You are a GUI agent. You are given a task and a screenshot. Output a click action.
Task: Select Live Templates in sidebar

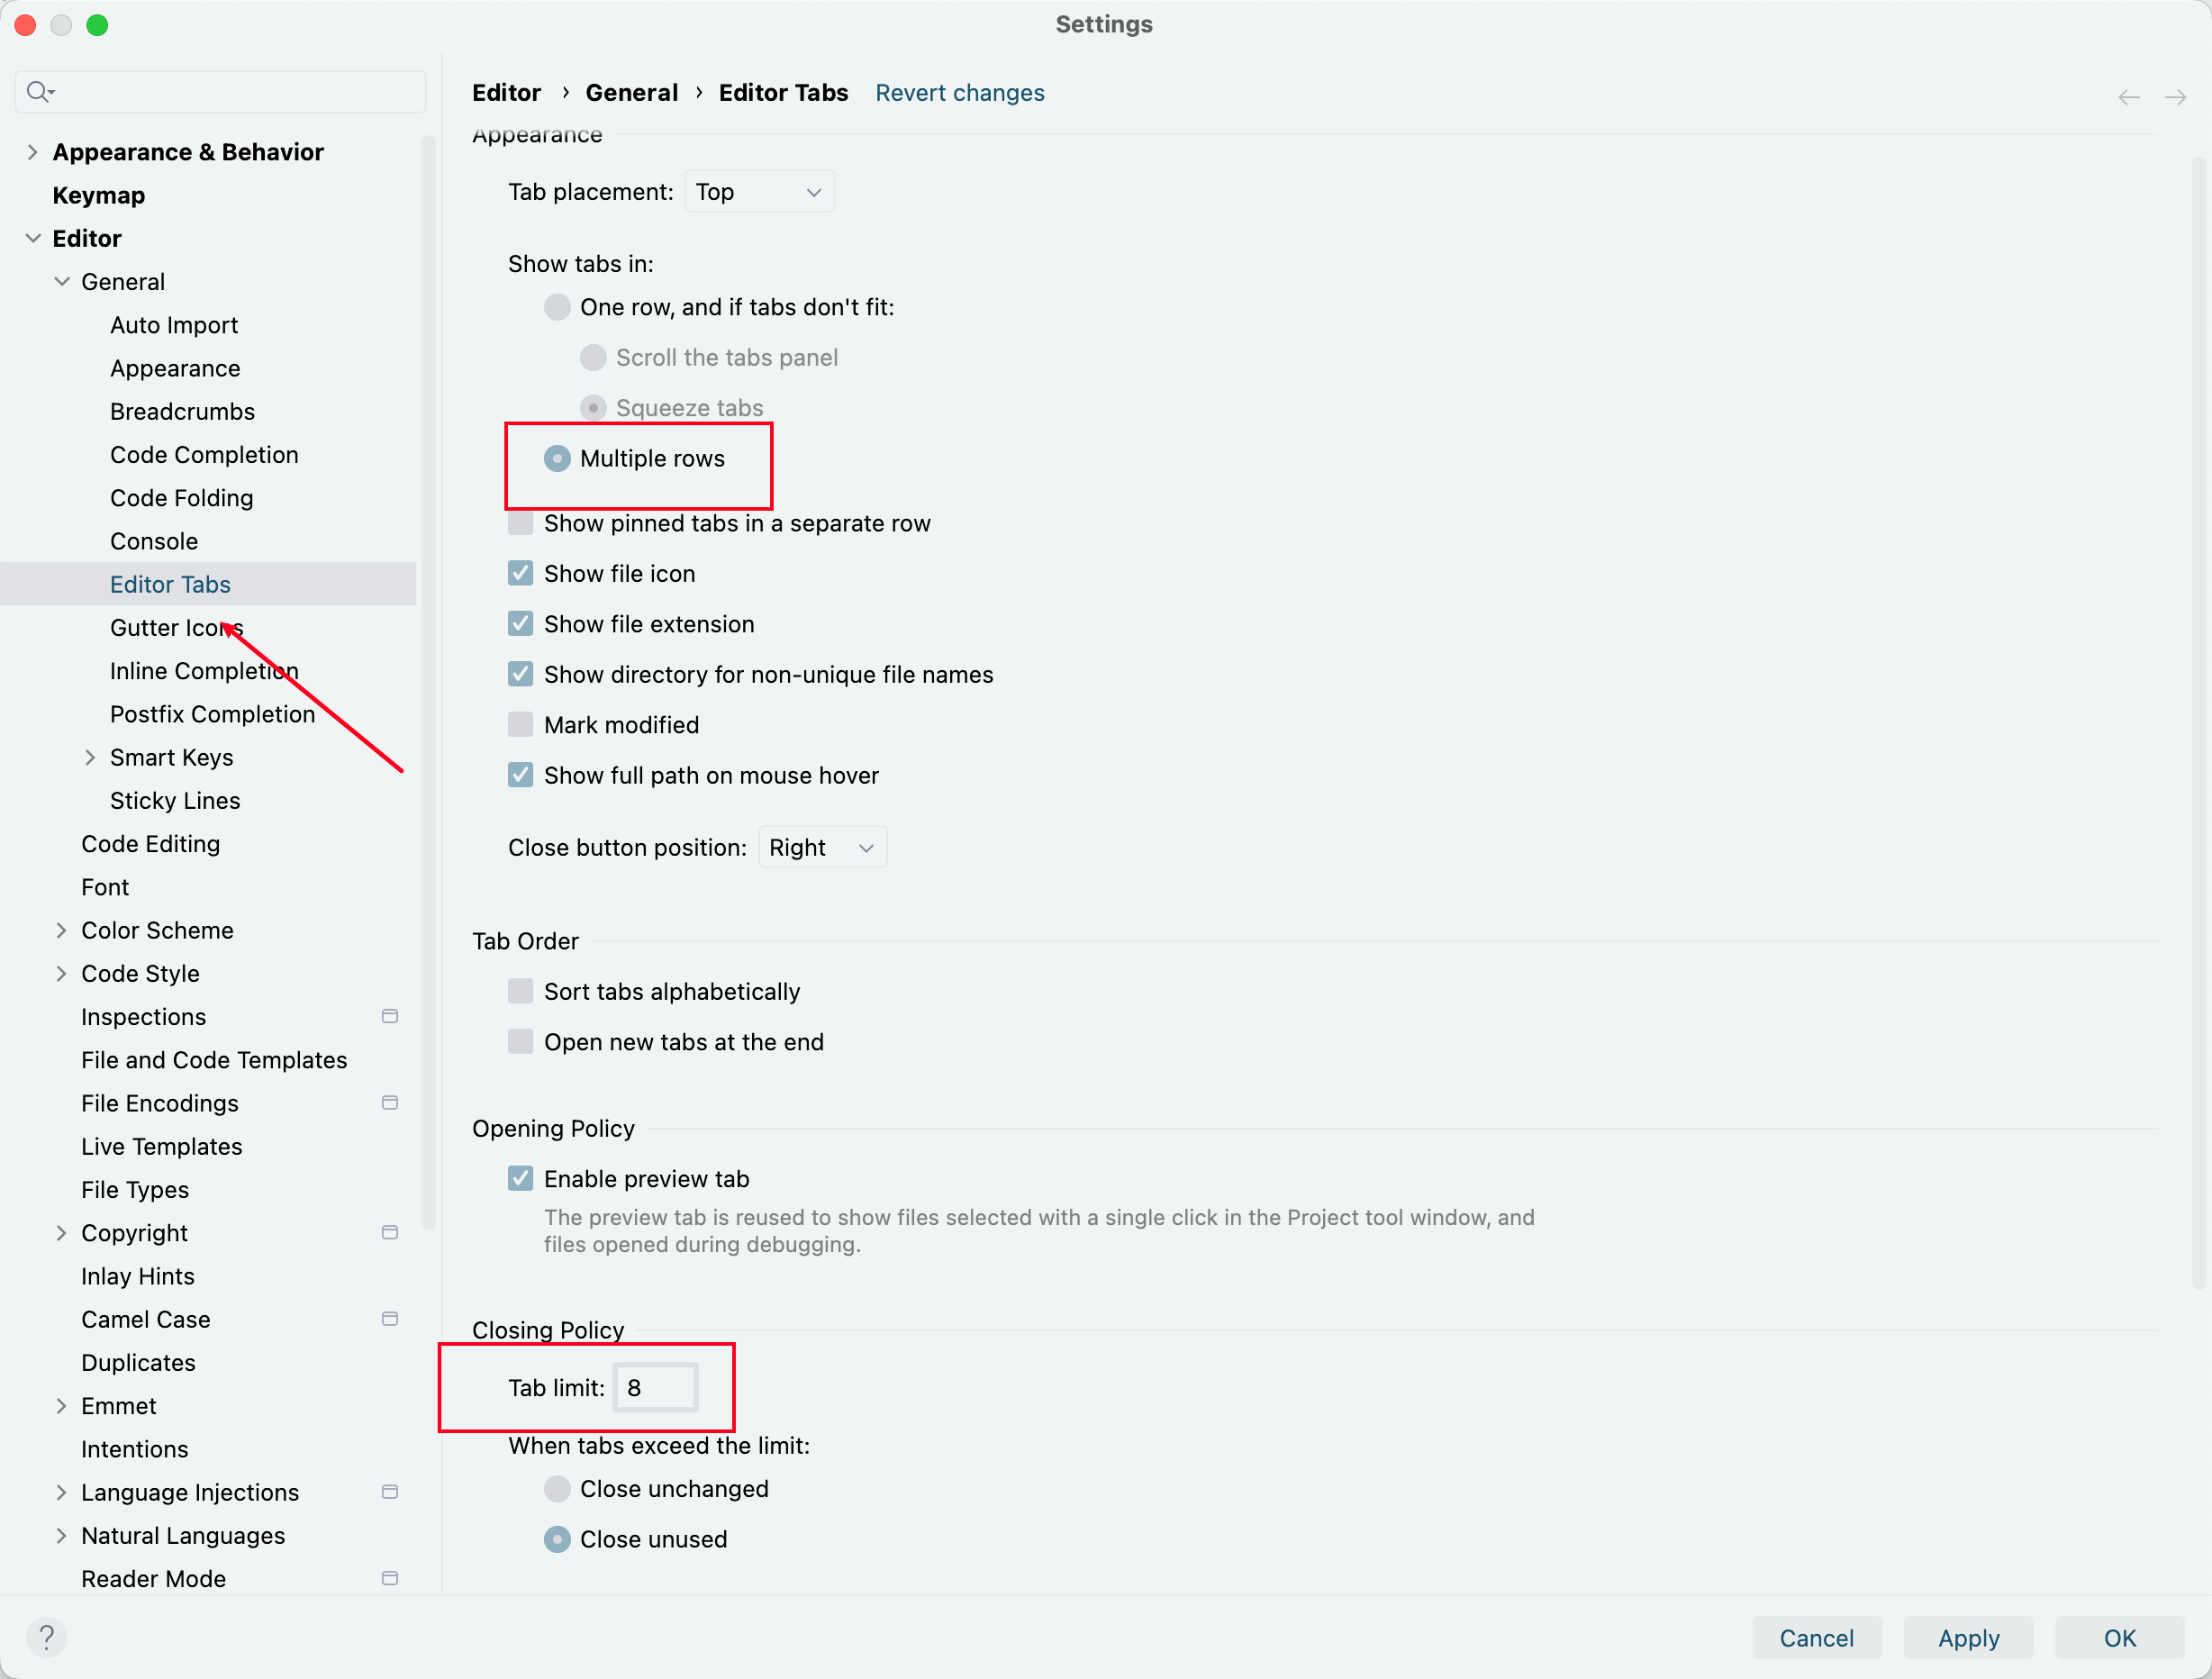(x=161, y=1146)
